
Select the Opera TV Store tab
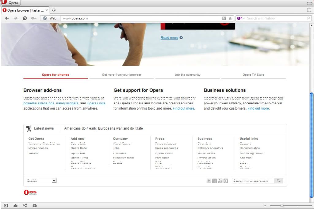click(253, 75)
